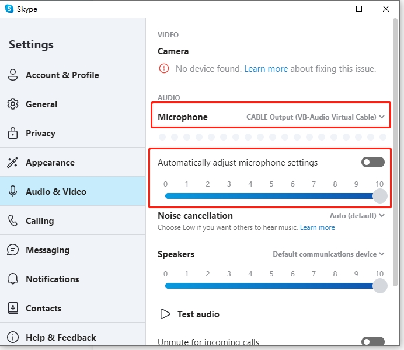Image resolution: width=404 pixels, height=350 pixels.
Task: Expand the Noise cancellation dropdown
Action: [357, 216]
